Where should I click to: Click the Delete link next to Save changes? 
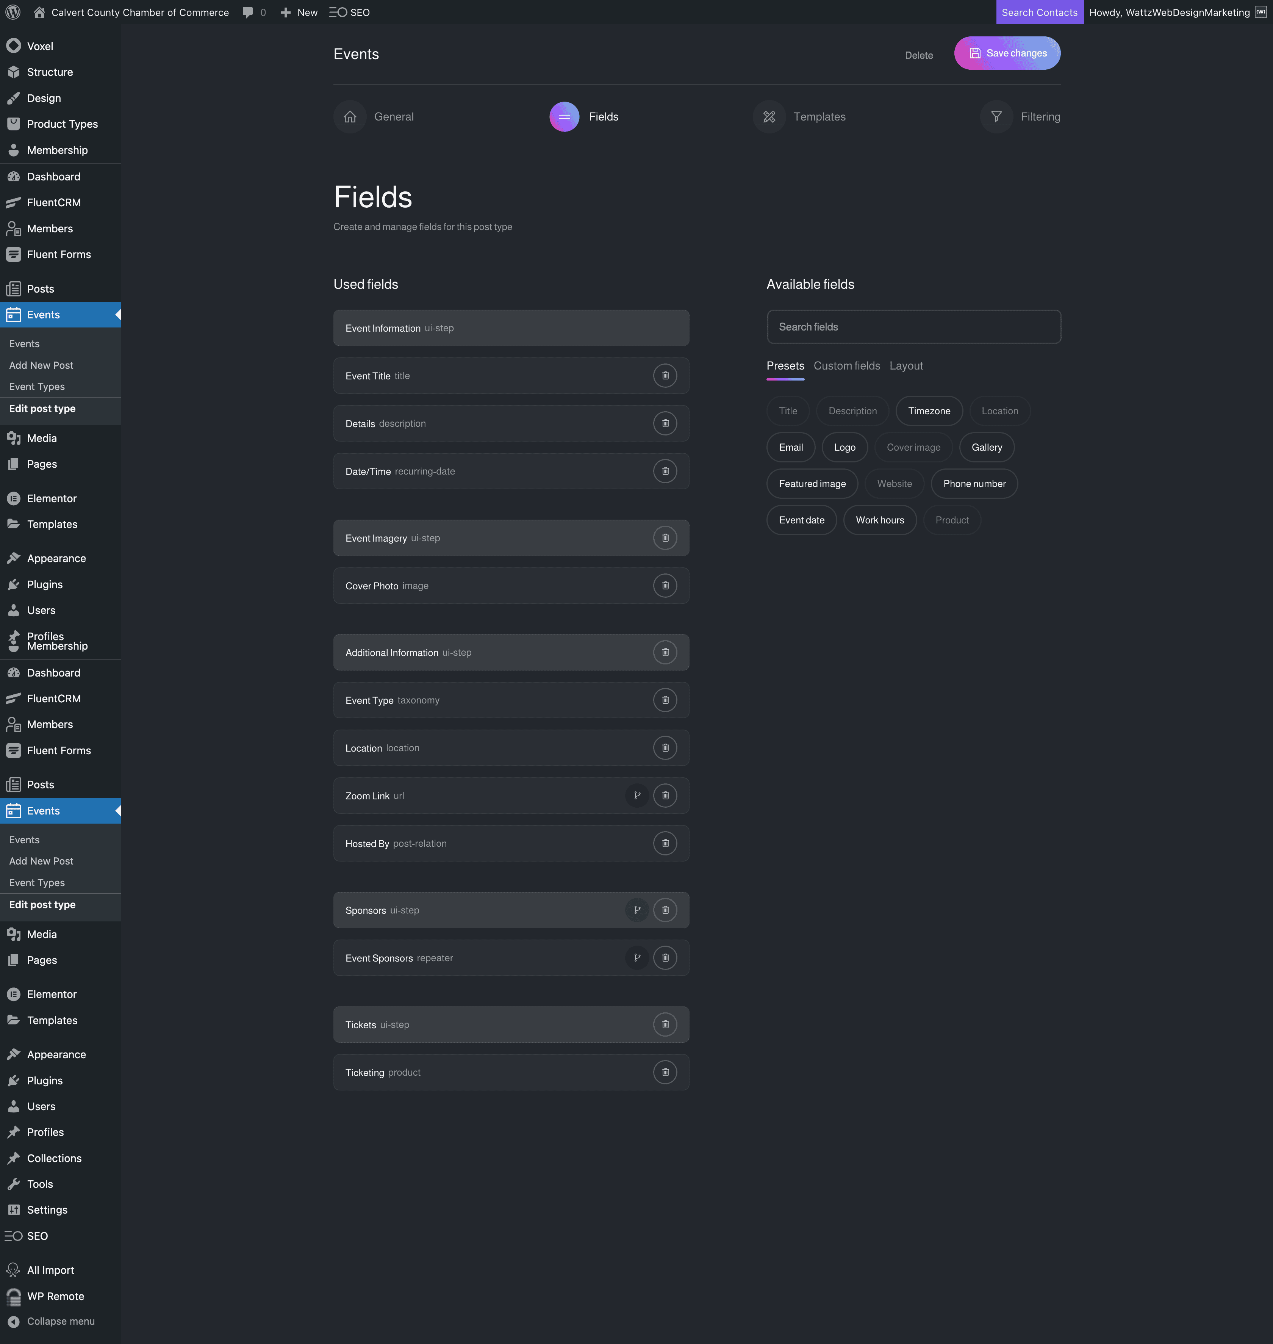coord(918,55)
